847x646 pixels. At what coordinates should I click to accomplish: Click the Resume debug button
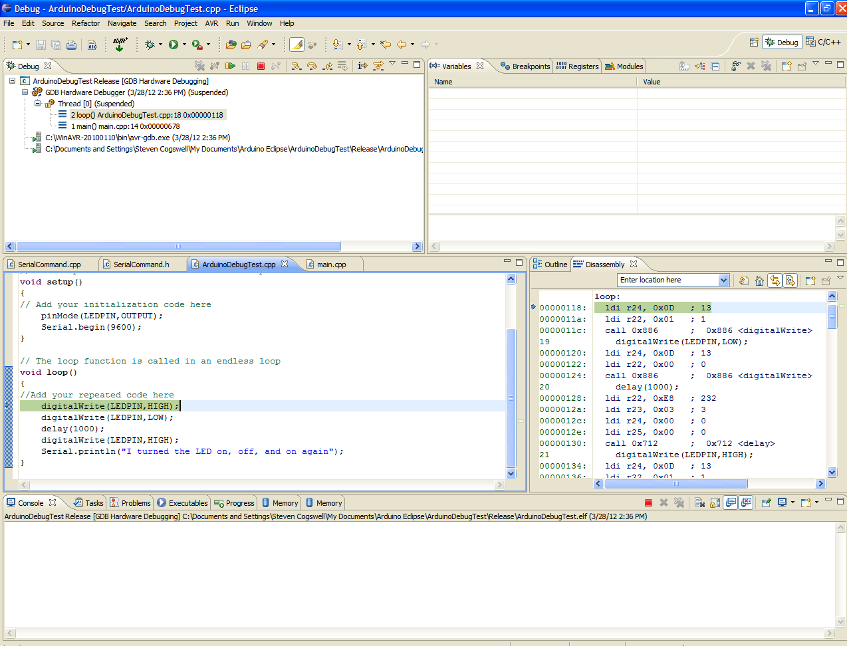[230, 66]
